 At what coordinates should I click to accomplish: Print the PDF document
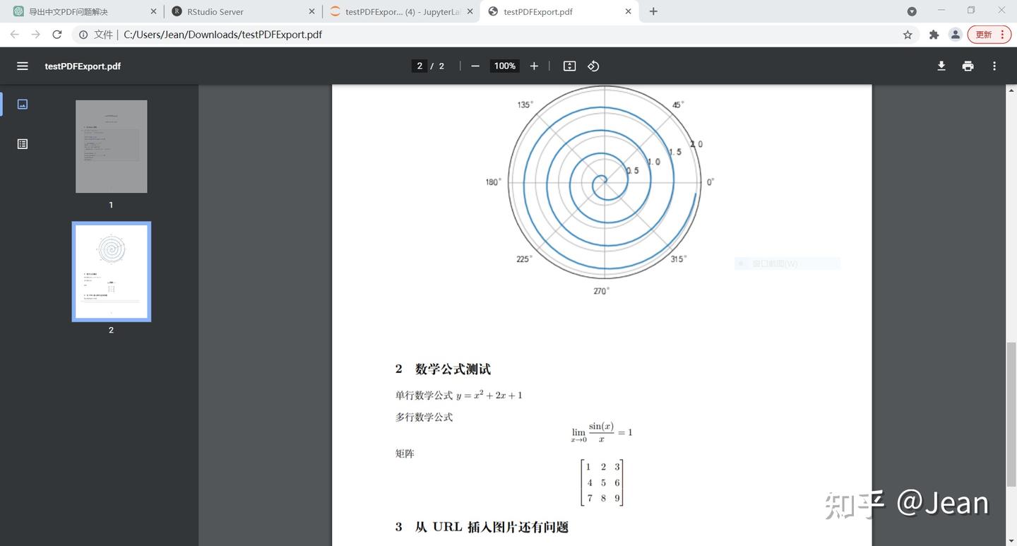[968, 66]
